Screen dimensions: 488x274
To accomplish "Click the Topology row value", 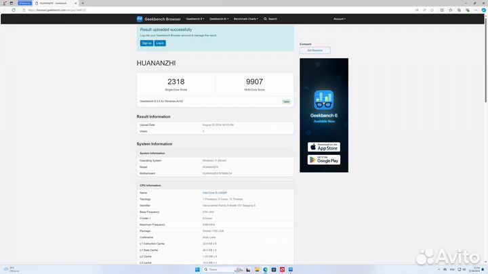I will point(222,199).
